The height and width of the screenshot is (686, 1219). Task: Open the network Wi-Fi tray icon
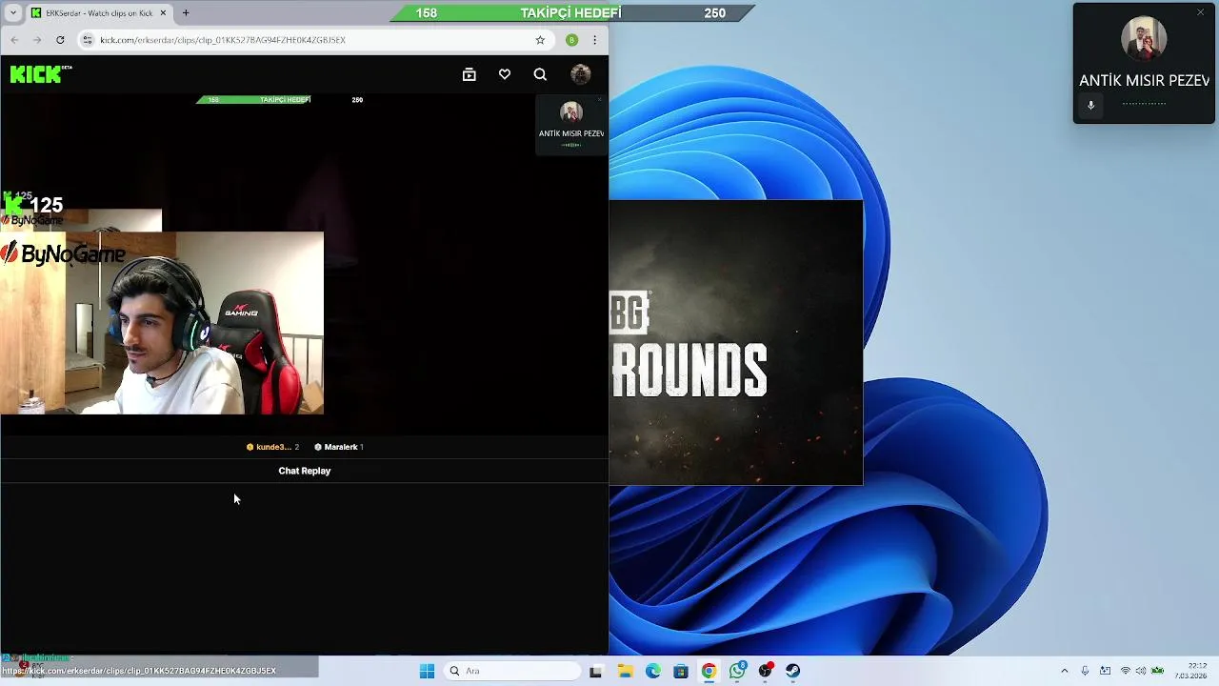[x=1125, y=671]
